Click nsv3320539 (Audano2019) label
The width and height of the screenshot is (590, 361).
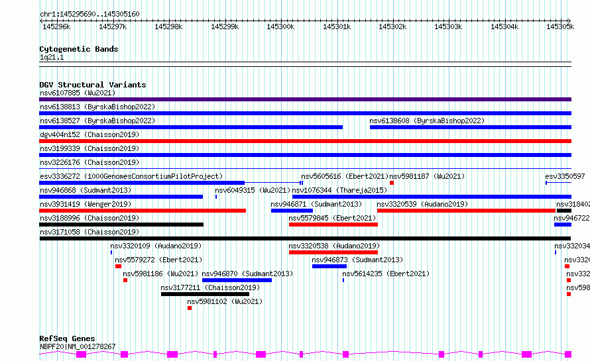(422, 204)
